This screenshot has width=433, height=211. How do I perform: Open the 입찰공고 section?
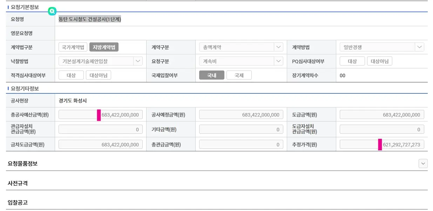click(18, 203)
